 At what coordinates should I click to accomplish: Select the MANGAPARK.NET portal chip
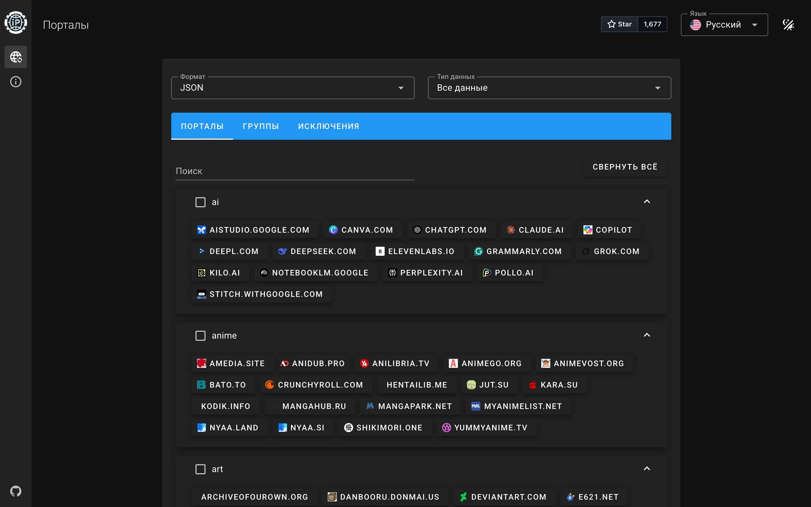point(411,406)
